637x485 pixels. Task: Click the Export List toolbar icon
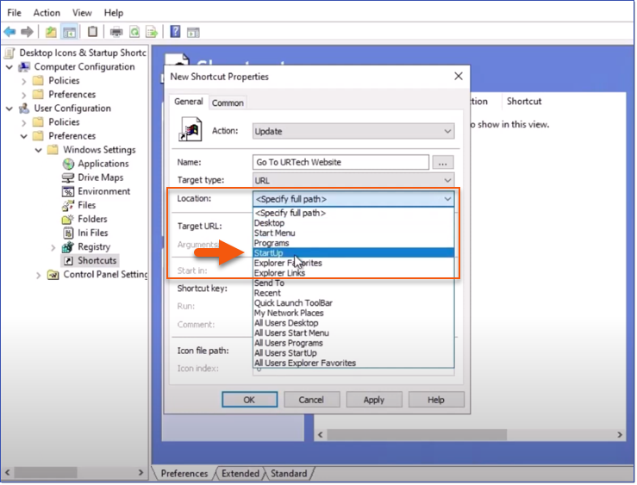click(152, 32)
